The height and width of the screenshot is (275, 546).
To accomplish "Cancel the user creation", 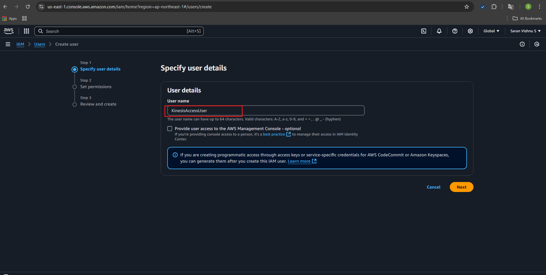I will (433, 187).
